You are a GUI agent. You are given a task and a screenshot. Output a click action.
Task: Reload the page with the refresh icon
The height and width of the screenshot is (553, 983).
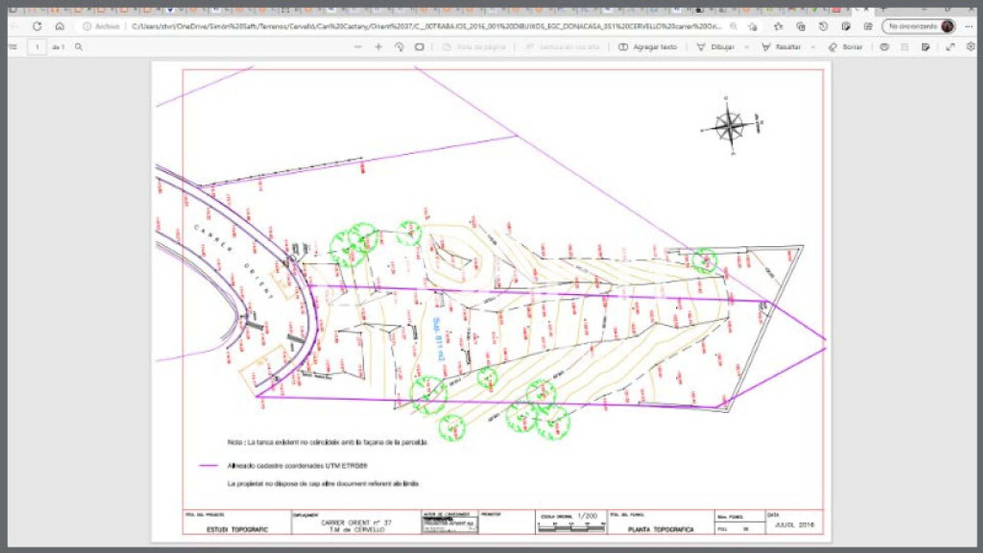pos(37,26)
